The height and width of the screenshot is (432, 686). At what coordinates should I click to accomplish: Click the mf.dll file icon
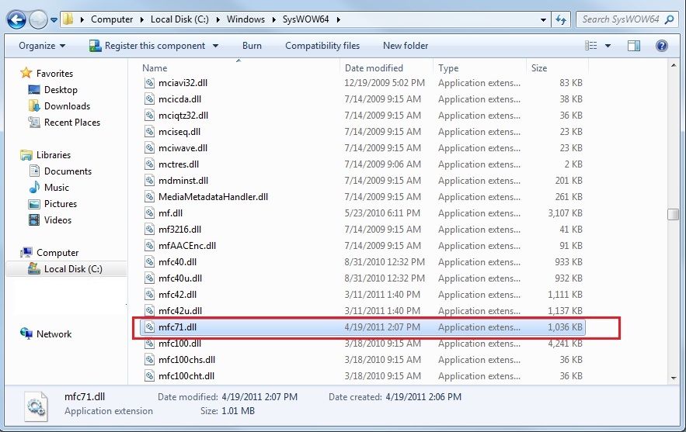[150, 213]
